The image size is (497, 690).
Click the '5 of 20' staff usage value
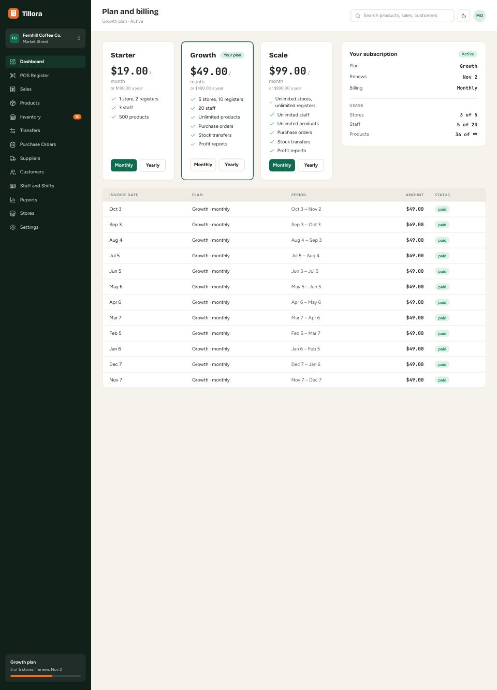(x=467, y=125)
